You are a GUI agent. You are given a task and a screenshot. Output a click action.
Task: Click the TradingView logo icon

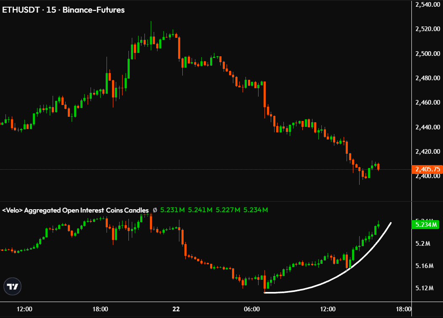13,286
